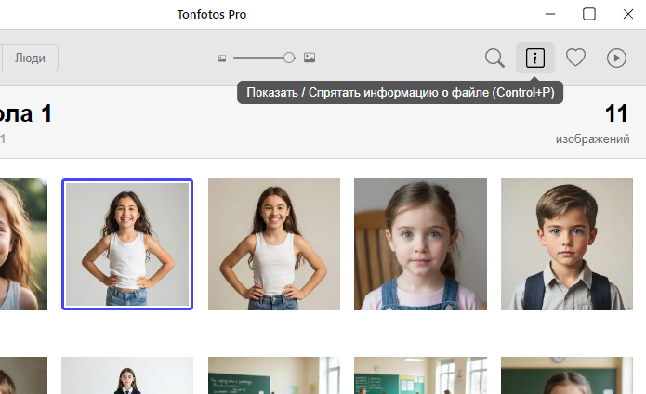Select the blue-bordered girl in tank top photo
This screenshot has height=394, width=646.
click(127, 243)
